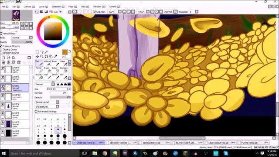
Task: Open the rotation angle +000° dropdown
Action: (x=148, y=12)
